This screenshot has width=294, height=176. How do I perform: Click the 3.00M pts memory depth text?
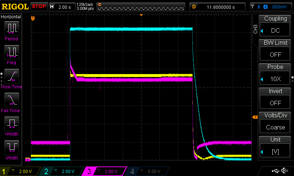[x=85, y=8]
